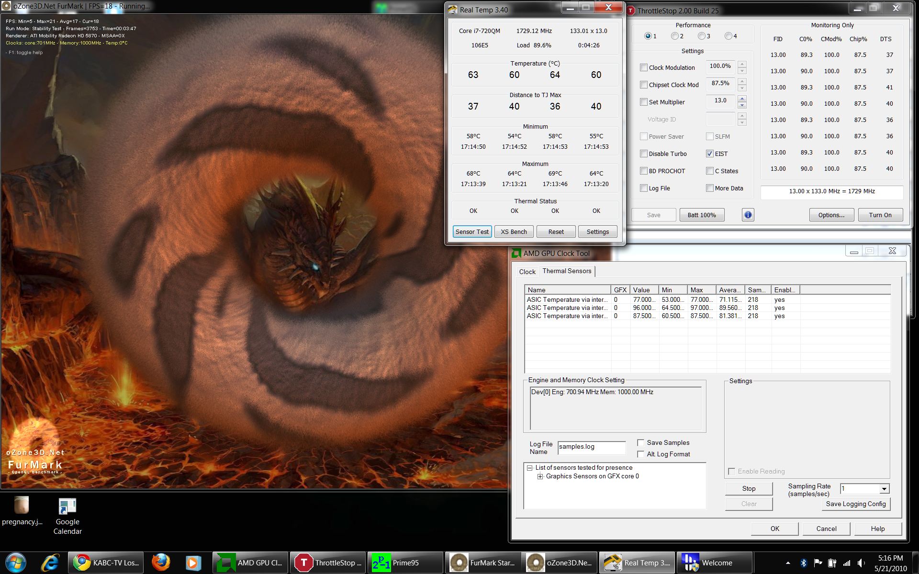919x574 pixels.
Task: Click the AMD GPU Clock Tool title icon
Action: tap(516, 254)
